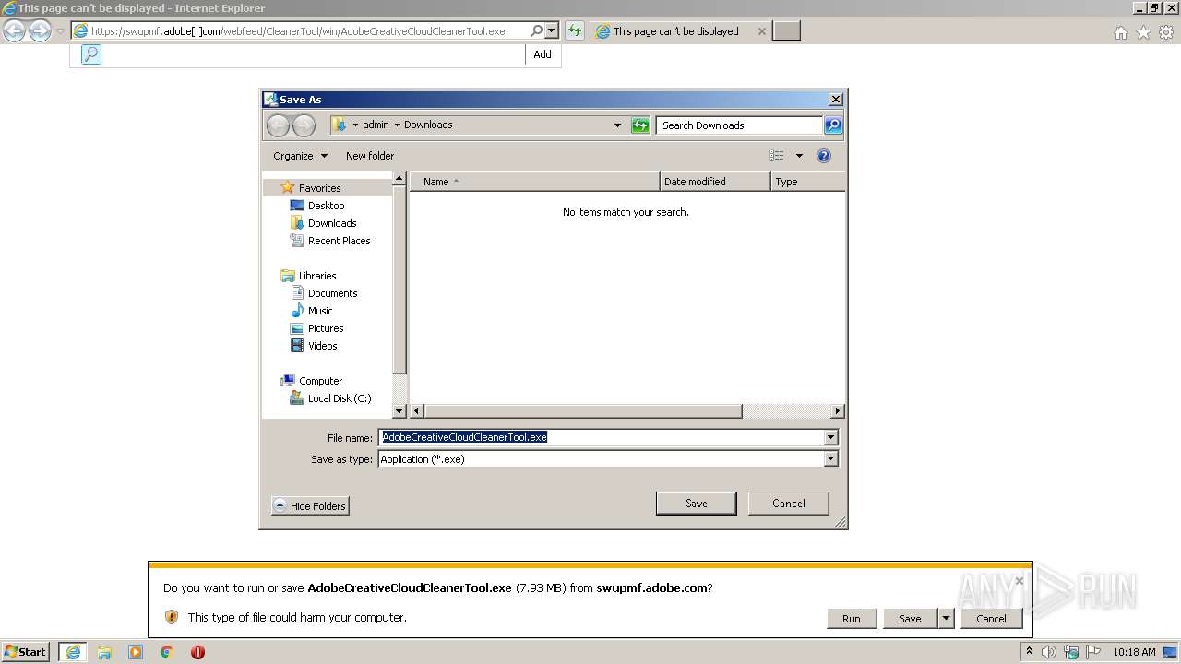Sort by Name column header
Viewport: 1181px width, 664px height.
[x=535, y=182]
